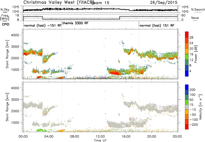Click the Freq. [MHz] axis label

5,17
